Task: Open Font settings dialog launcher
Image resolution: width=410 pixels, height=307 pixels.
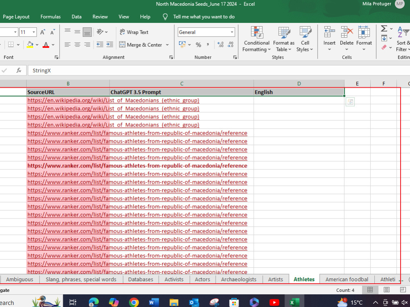Action: [x=57, y=57]
